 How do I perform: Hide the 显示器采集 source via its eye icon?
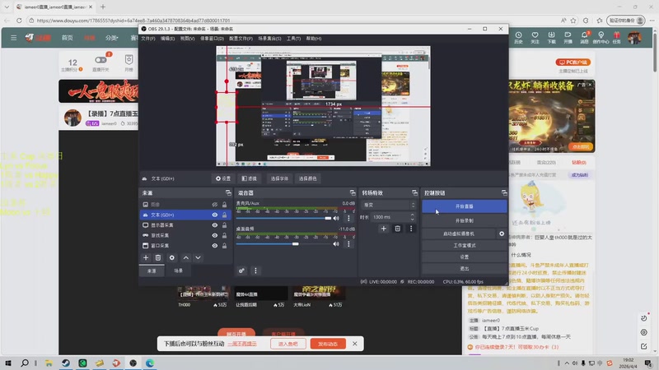[215, 225]
